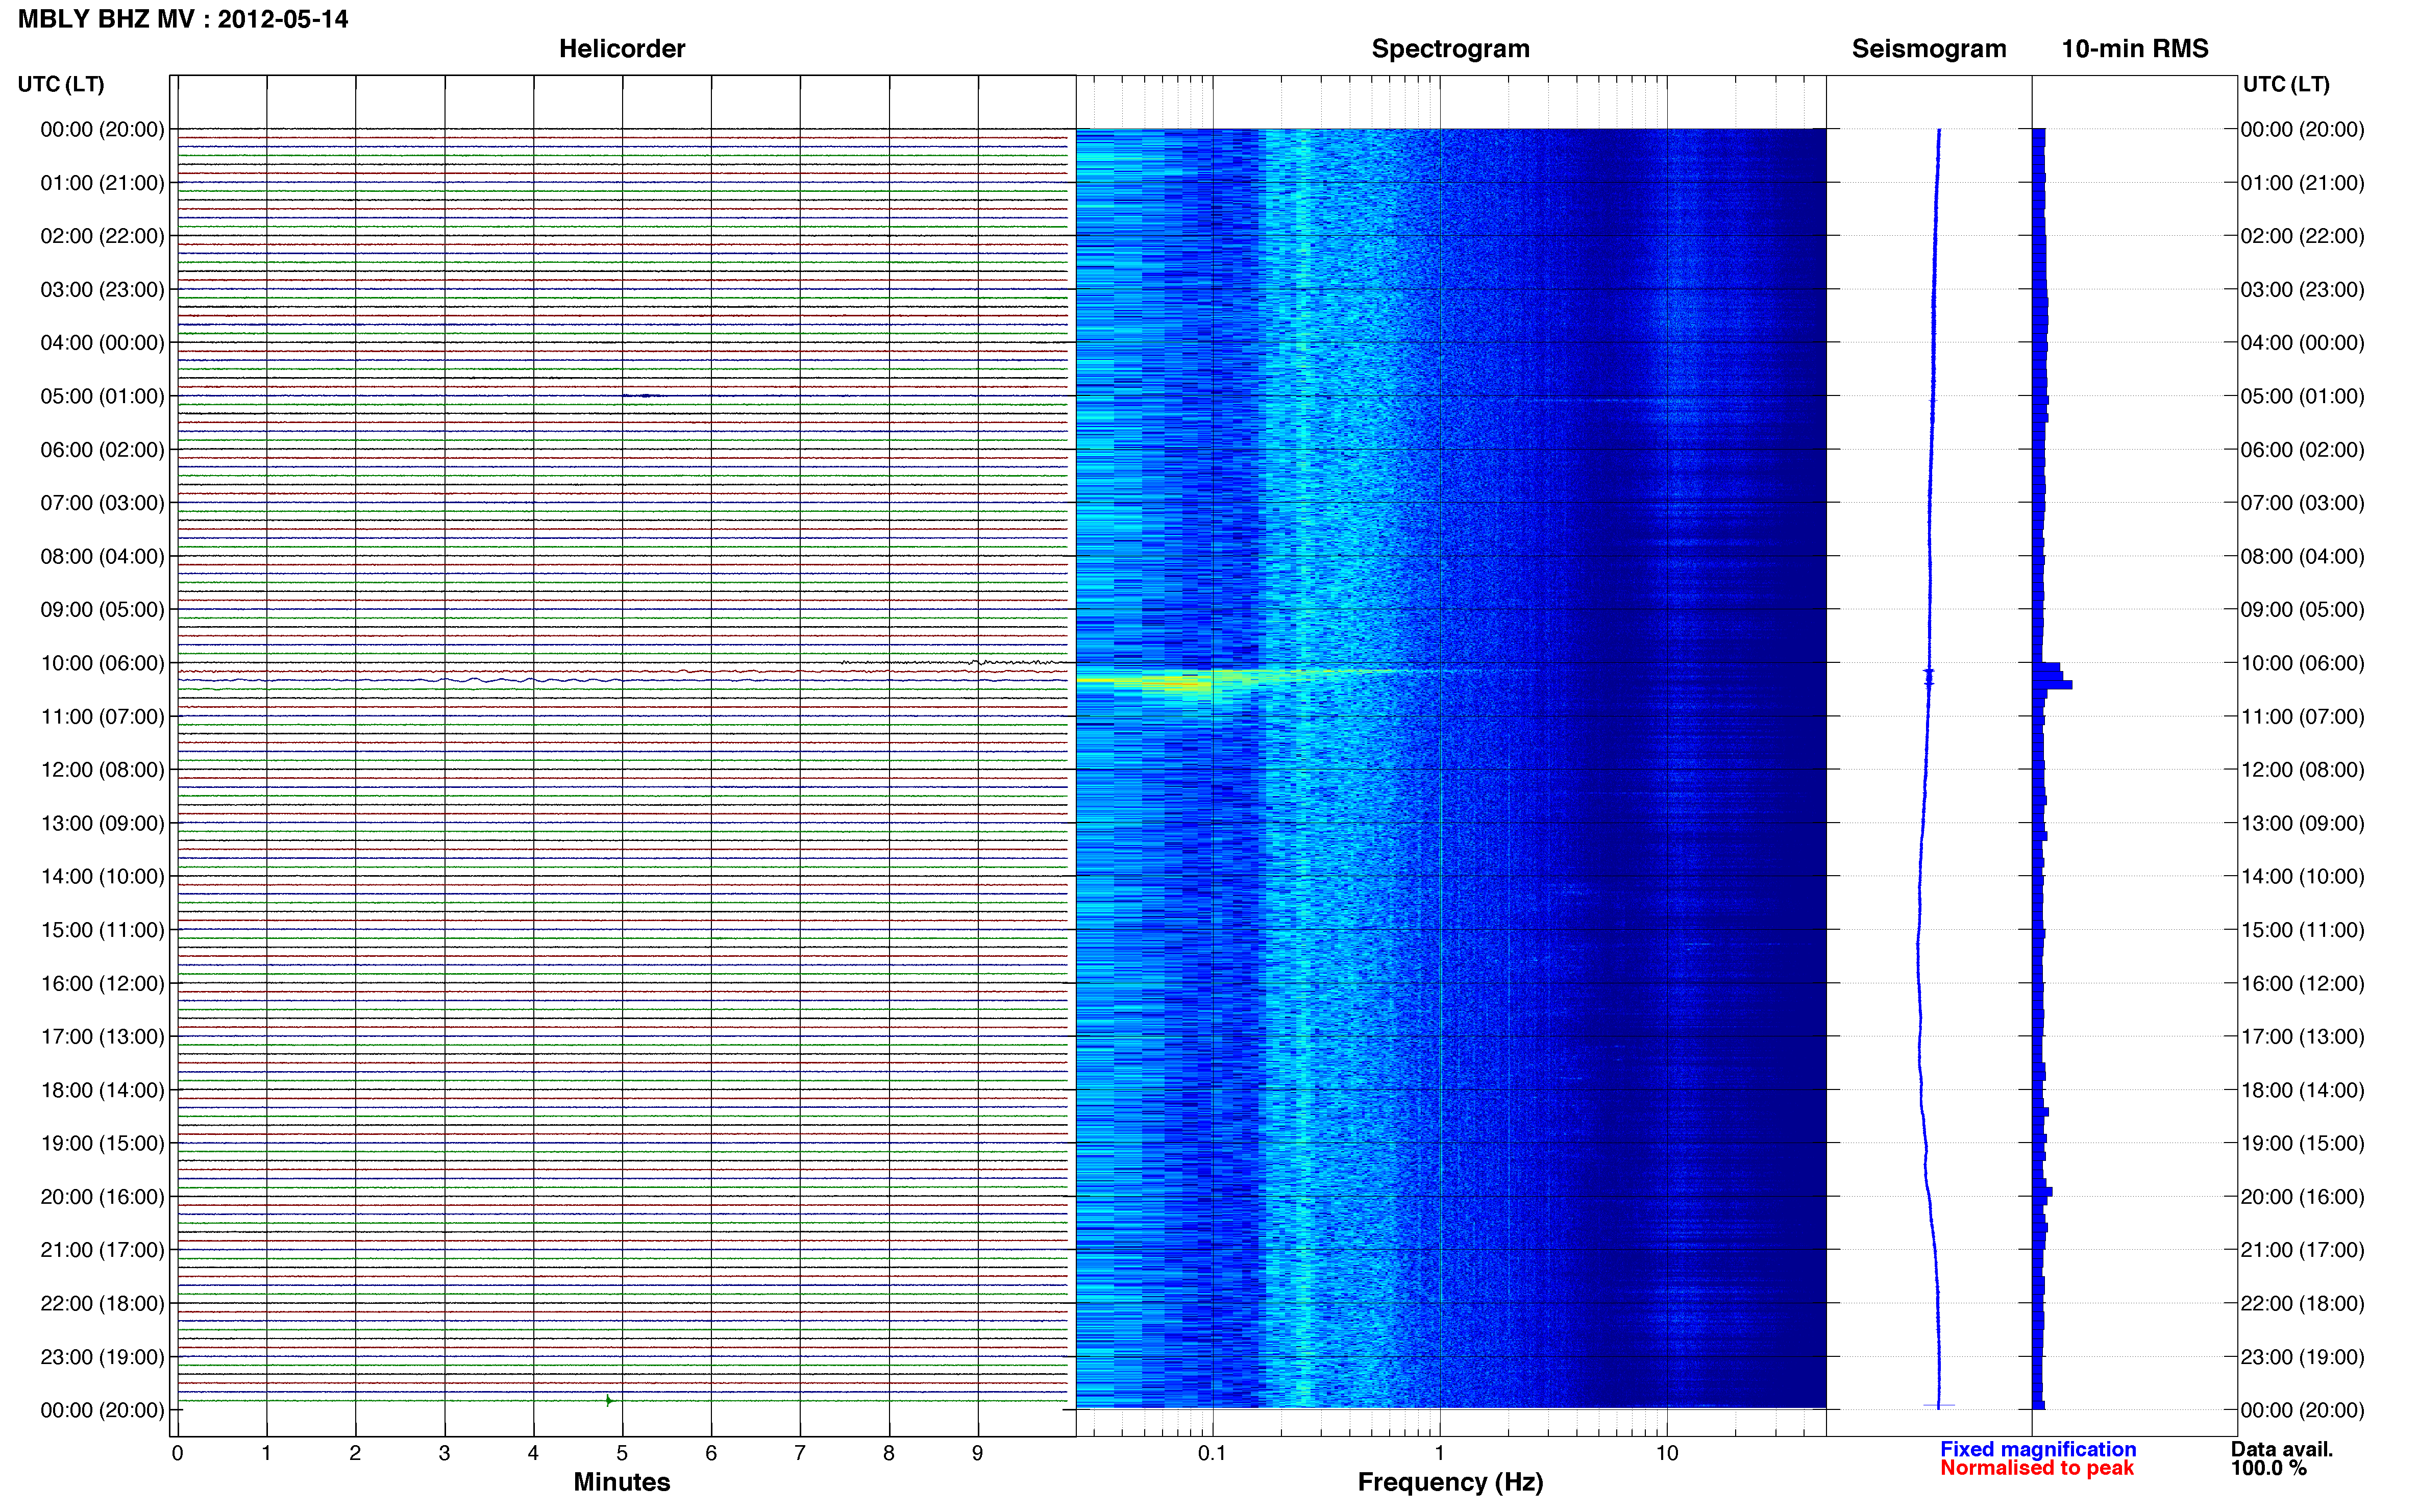Click RMS-side label '16:00 (12:00)'
Screen dimensions: 2419x1512
coord(2303,983)
